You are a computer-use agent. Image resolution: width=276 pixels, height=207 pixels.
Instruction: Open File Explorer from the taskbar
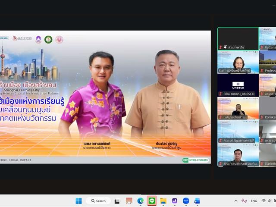[x=163, y=201]
